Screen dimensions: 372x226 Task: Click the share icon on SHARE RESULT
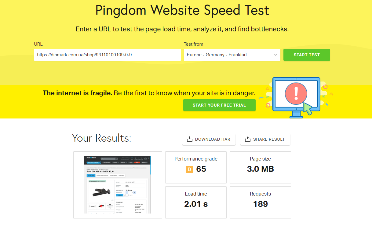click(248, 139)
